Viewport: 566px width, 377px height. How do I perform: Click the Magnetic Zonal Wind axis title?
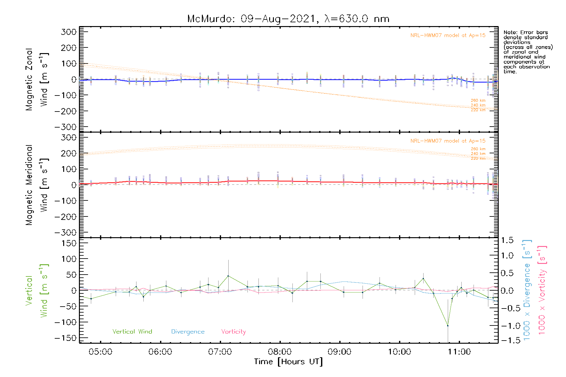click(37, 79)
